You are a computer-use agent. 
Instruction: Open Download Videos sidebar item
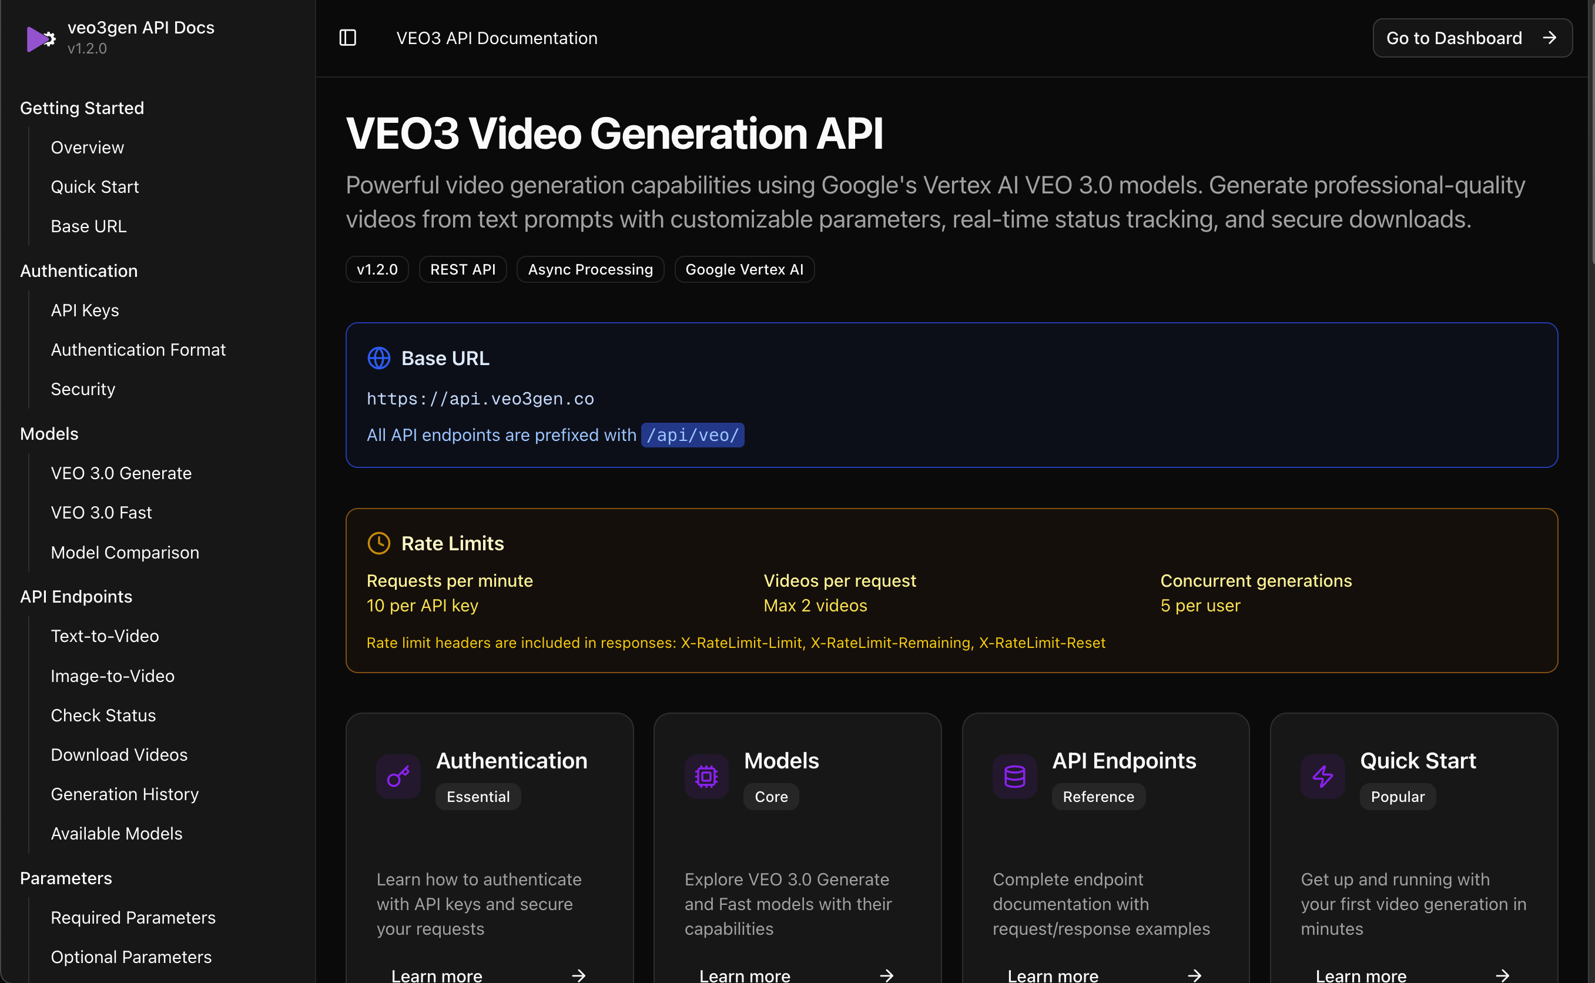click(119, 754)
